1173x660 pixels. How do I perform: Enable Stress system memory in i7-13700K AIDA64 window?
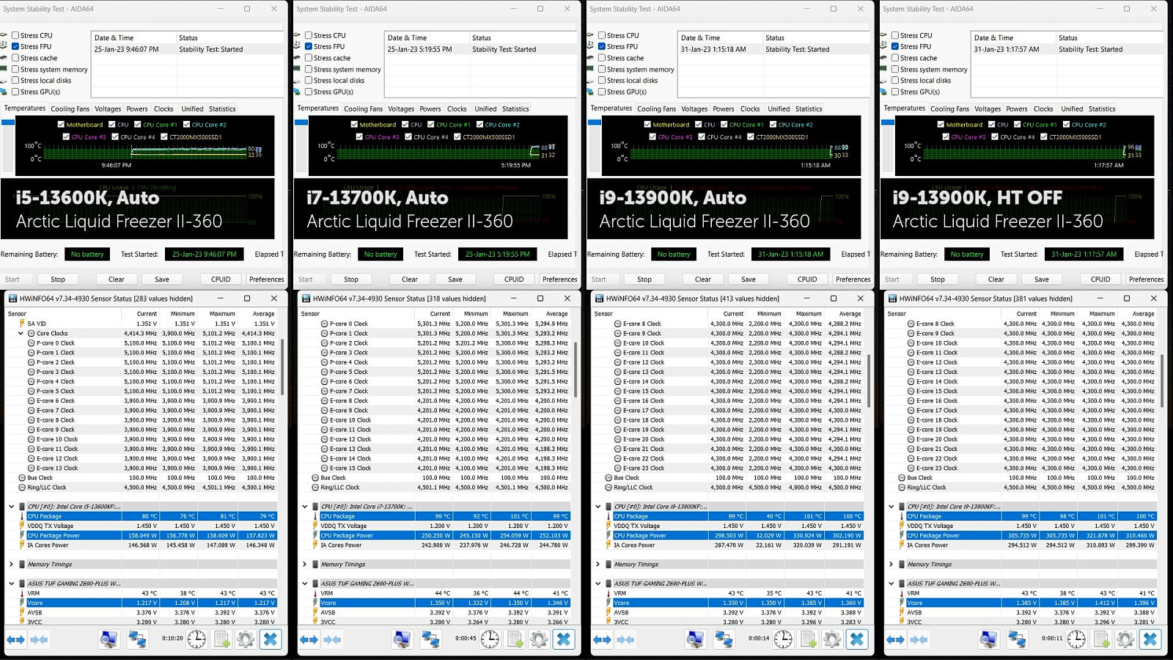point(309,70)
